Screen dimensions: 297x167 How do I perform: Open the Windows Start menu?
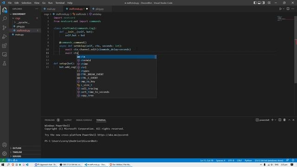coord(3,165)
